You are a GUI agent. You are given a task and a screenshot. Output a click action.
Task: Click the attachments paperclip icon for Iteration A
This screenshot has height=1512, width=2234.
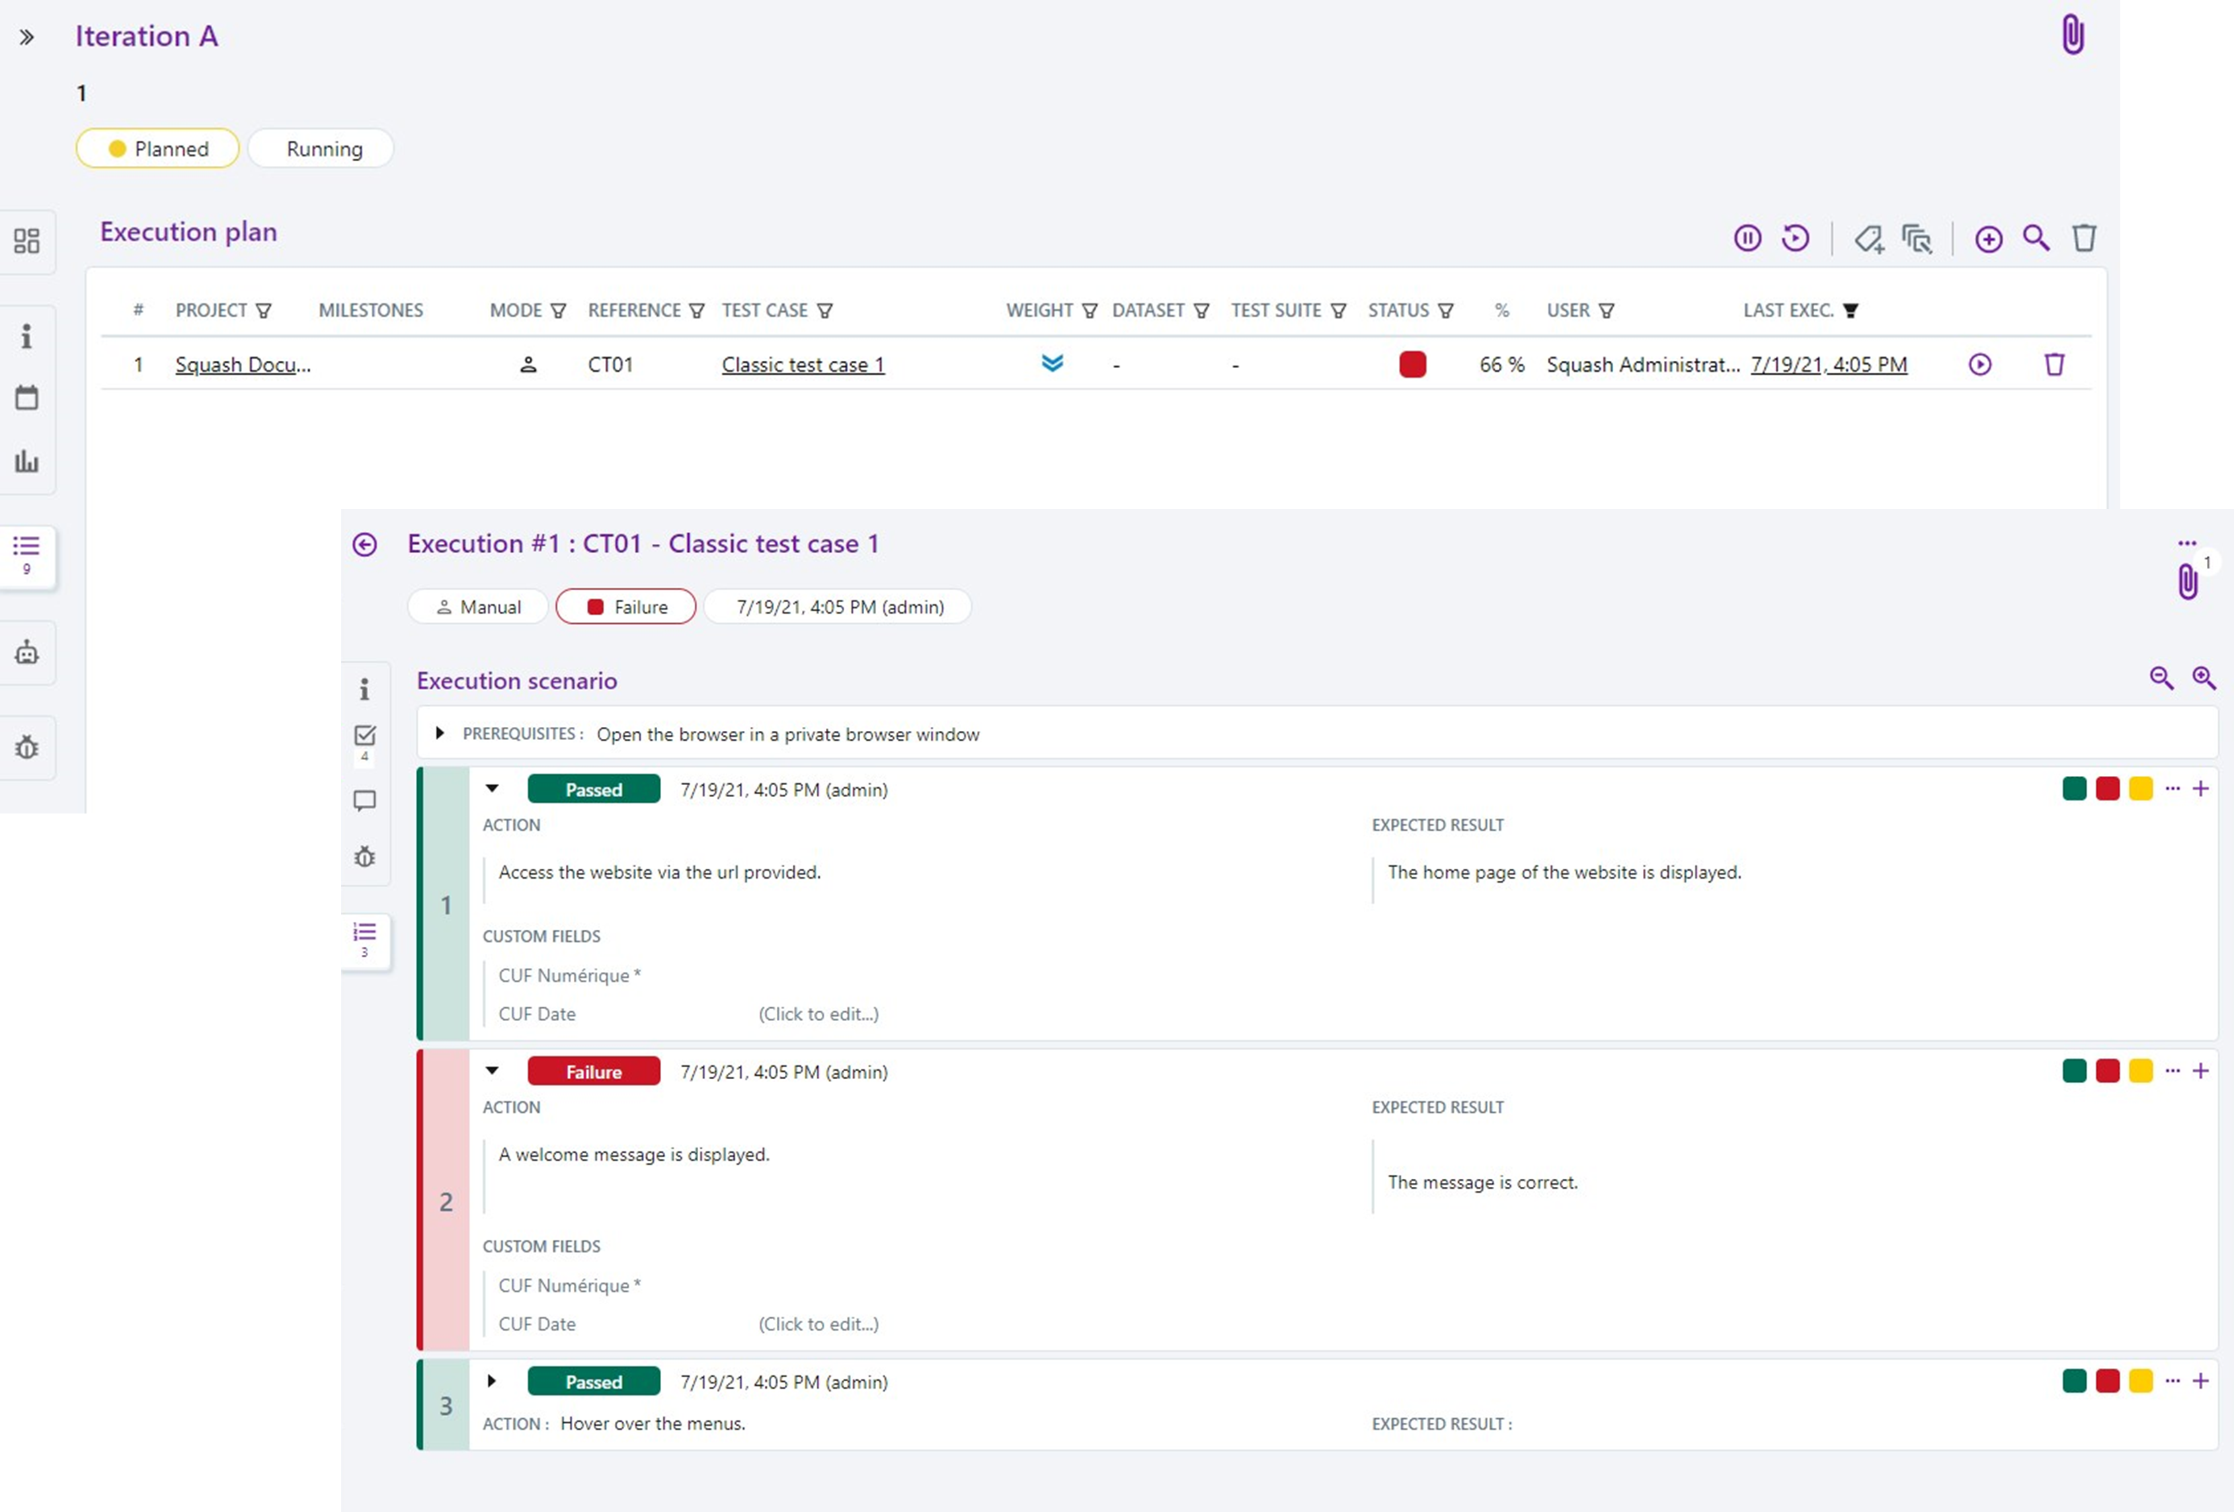pos(2073,36)
